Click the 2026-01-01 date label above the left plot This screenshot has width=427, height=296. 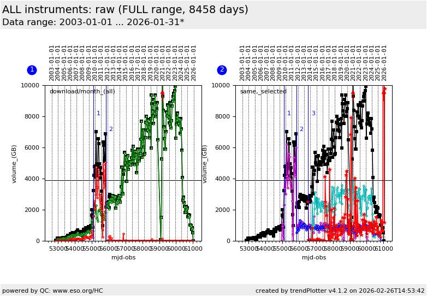point(194,62)
